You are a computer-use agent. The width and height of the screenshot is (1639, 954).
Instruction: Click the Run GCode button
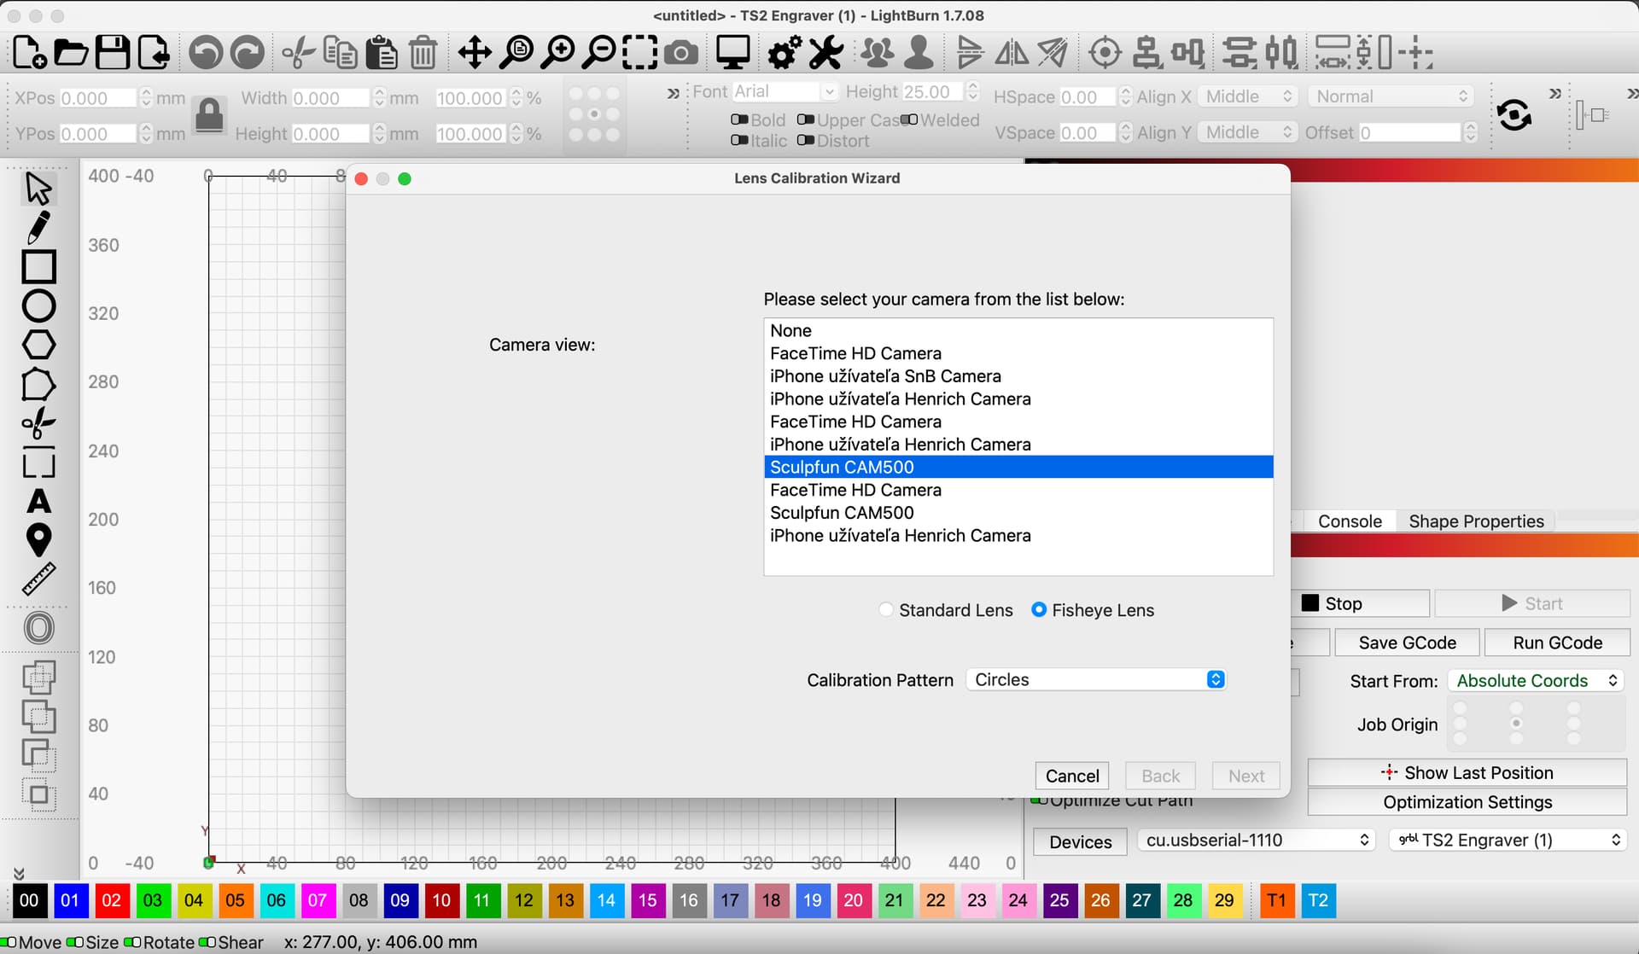(x=1557, y=643)
